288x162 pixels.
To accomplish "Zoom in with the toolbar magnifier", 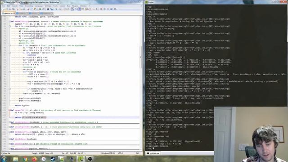I will pyautogui.click(x=57, y=9).
